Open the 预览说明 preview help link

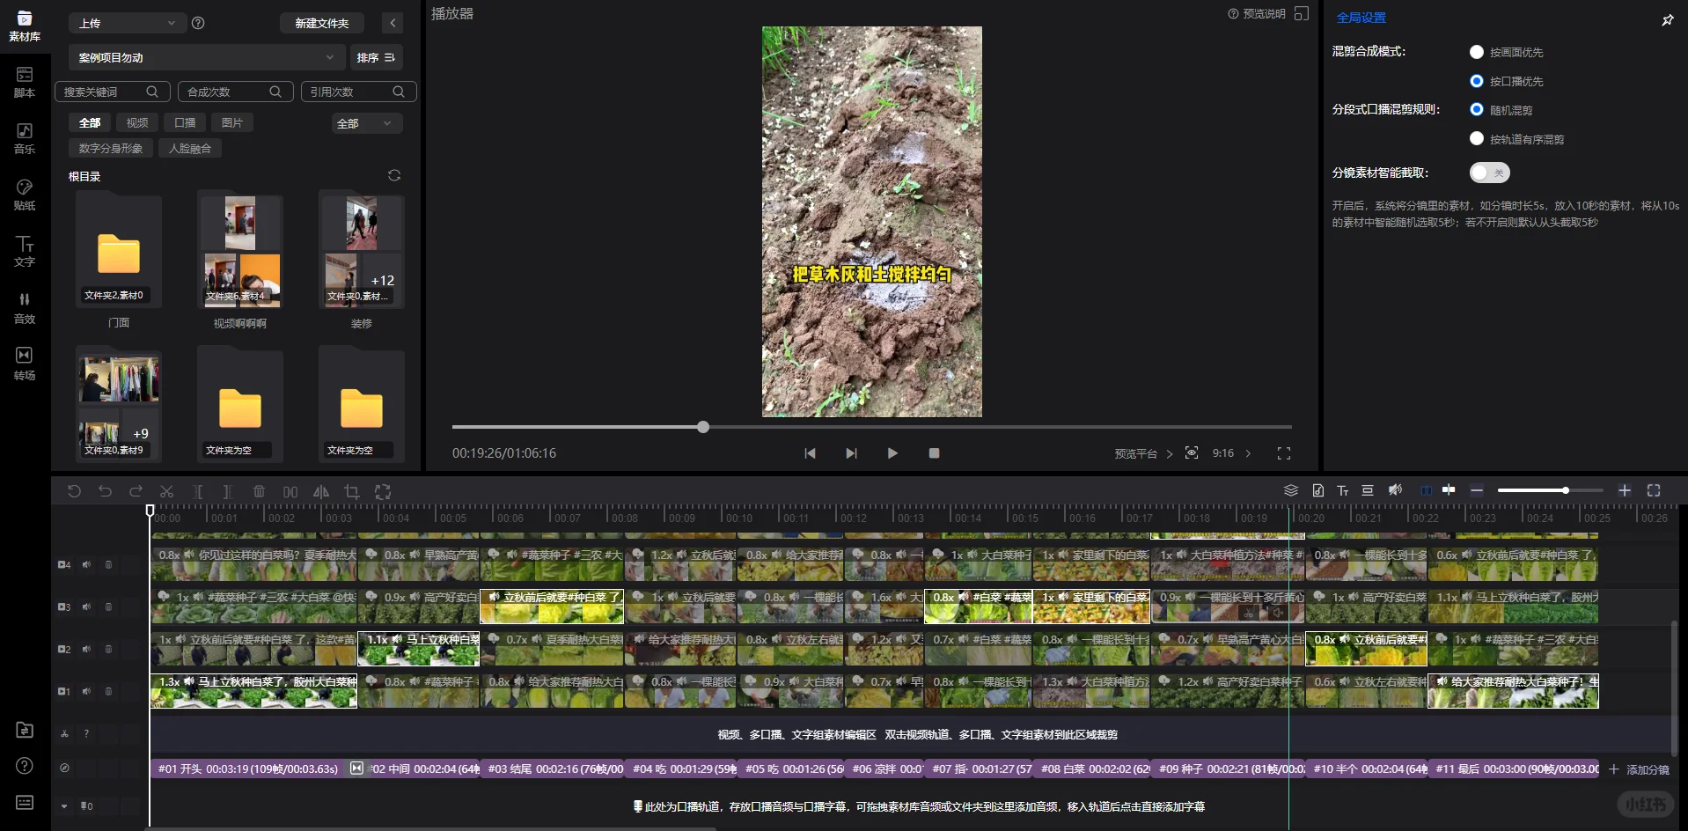coord(1257,13)
